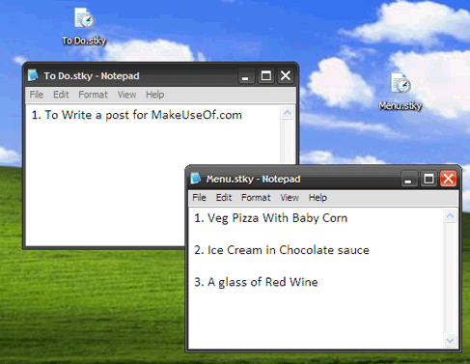Open Help menu in To Do.stky window
The height and width of the screenshot is (364, 470).
154,95
